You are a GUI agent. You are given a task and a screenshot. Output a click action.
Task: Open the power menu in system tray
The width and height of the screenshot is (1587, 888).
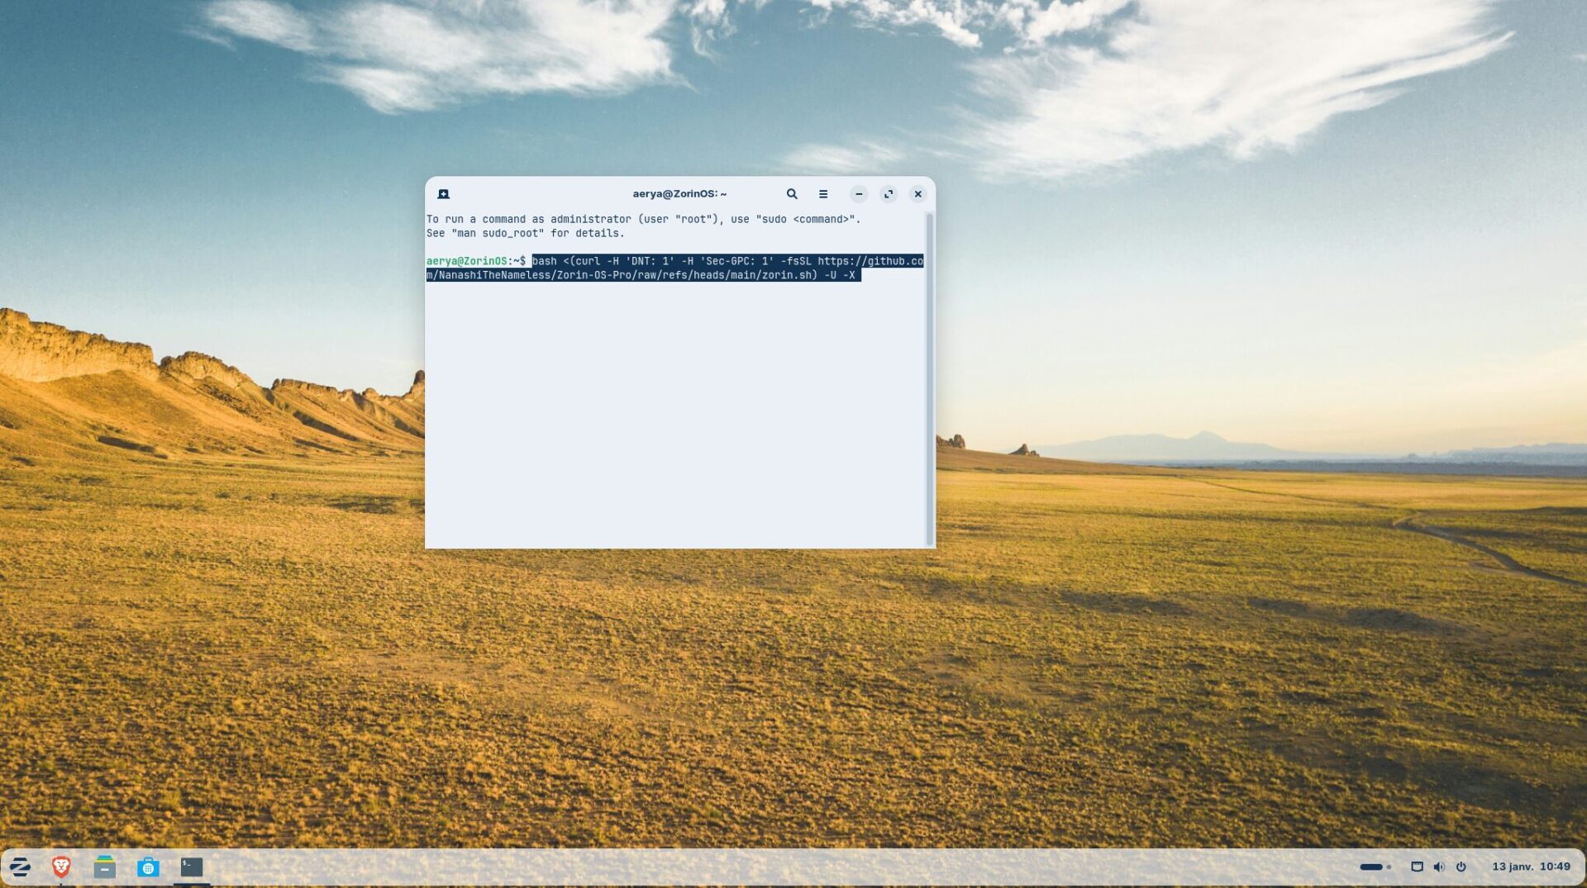1461,867
